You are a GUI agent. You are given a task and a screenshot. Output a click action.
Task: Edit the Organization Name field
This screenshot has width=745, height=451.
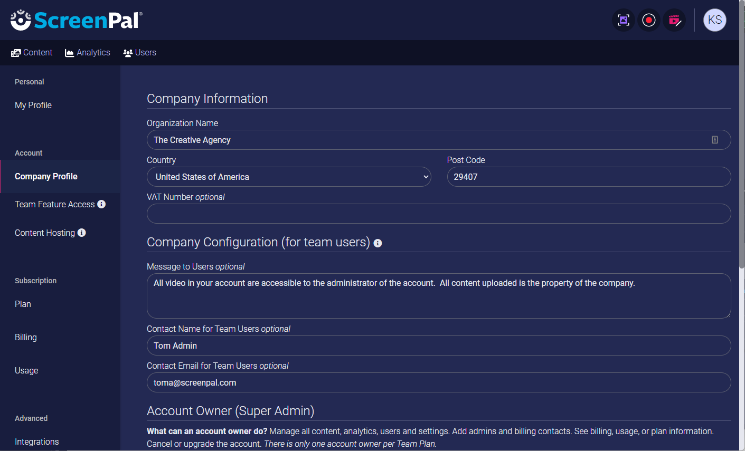pyautogui.click(x=439, y=140)
